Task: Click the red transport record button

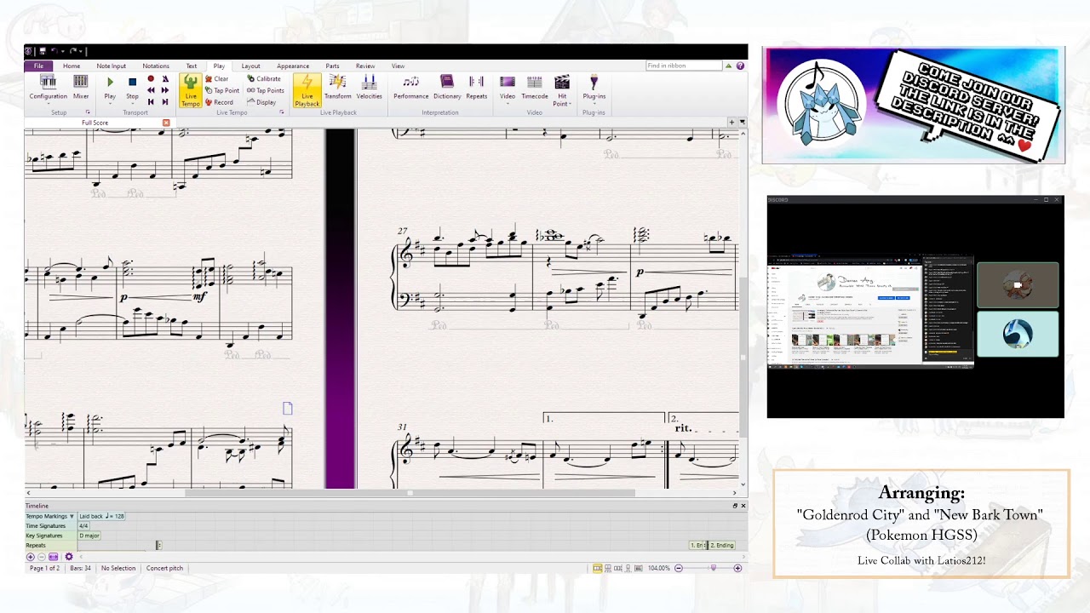Action: pyautogui.click(x=151, y=78)
